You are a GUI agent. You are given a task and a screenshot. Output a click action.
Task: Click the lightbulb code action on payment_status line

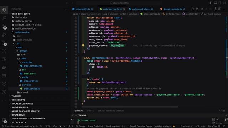tap(83, 46)
